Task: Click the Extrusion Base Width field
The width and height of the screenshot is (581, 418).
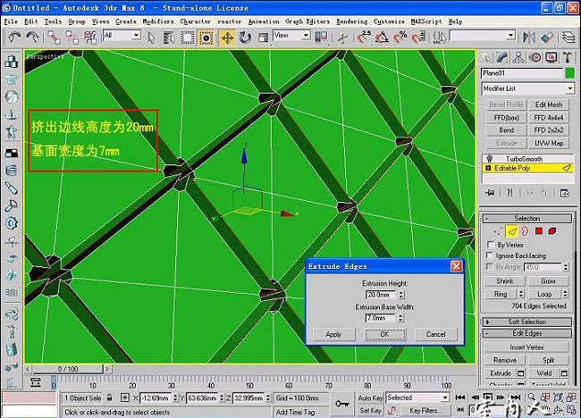Action: click(381, 318)
